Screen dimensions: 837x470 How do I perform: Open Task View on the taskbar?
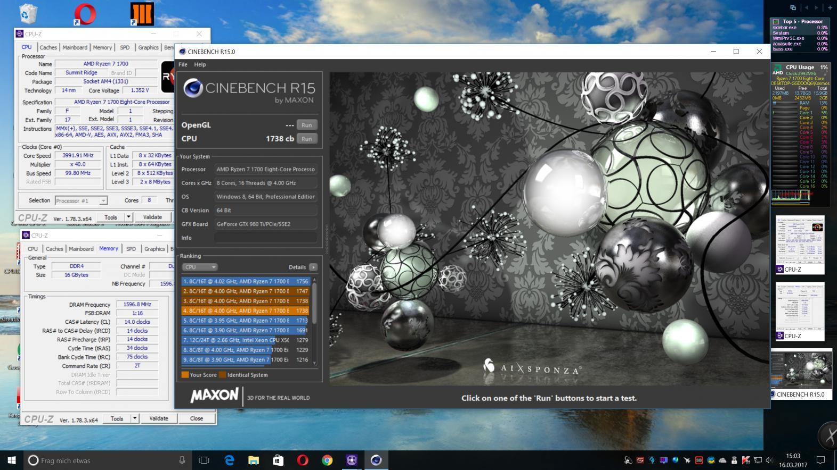pyautogui.click(x=204, y=460)
